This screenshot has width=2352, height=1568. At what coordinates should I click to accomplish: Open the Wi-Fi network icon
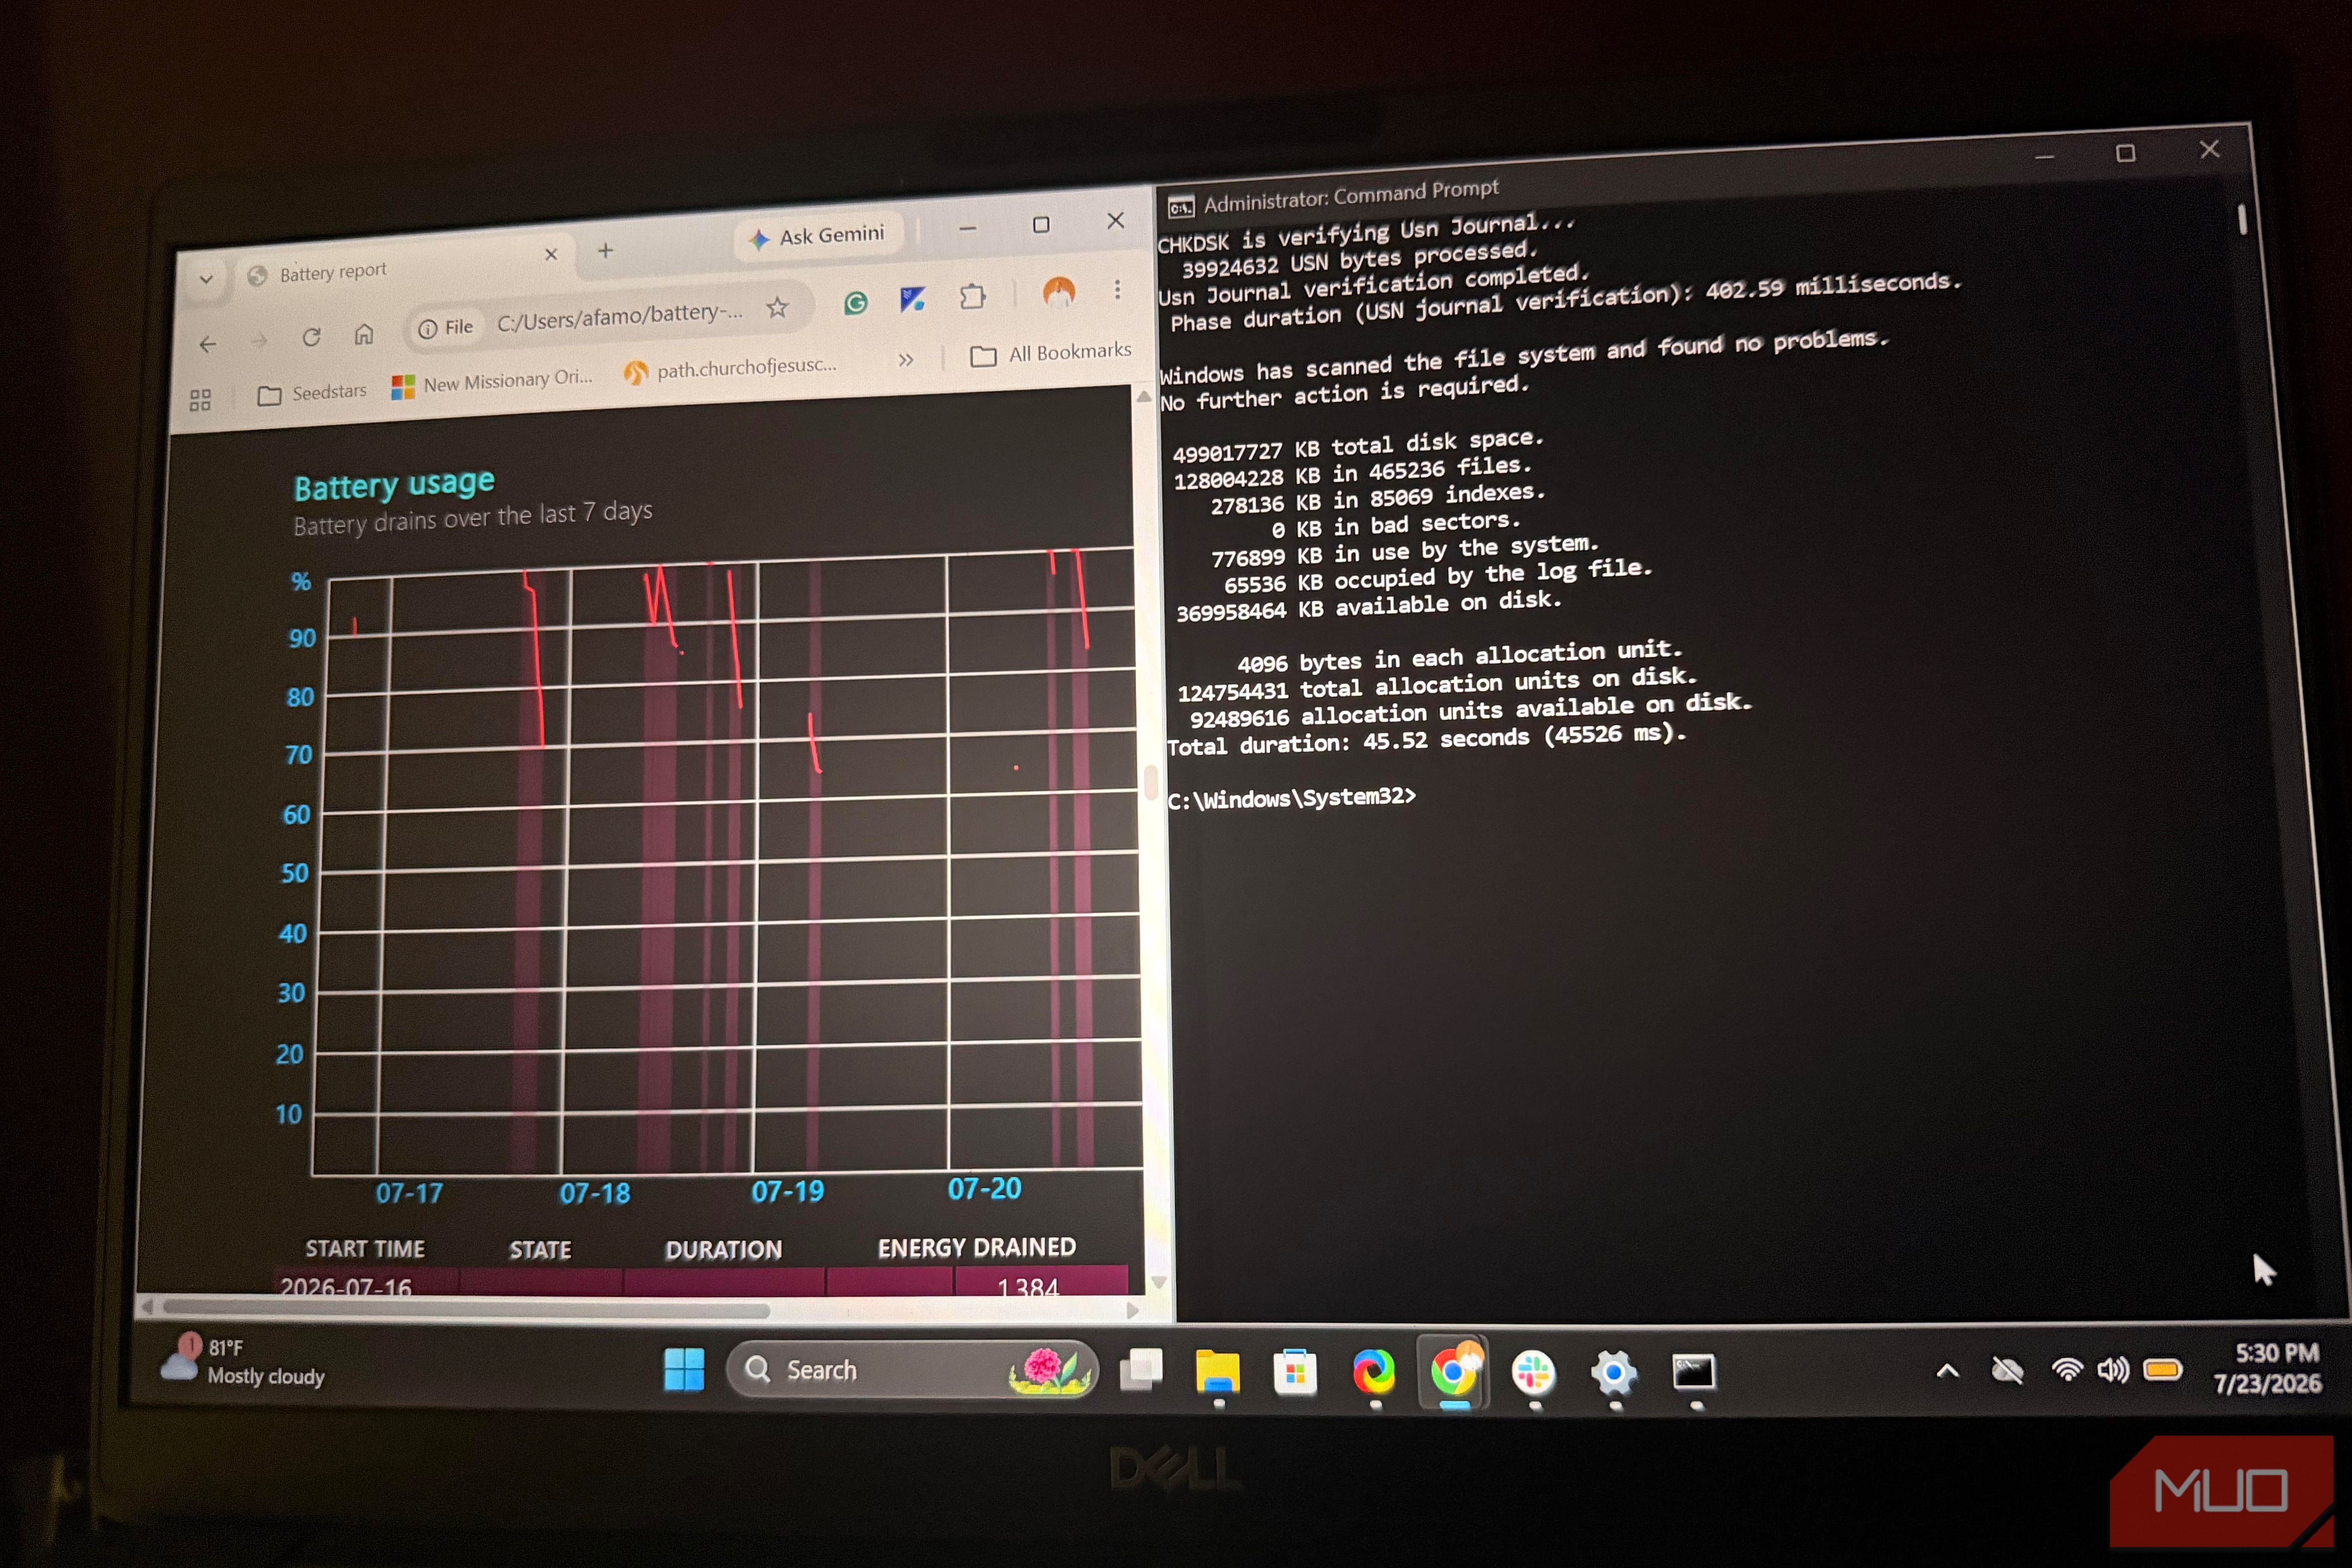2067,1369
